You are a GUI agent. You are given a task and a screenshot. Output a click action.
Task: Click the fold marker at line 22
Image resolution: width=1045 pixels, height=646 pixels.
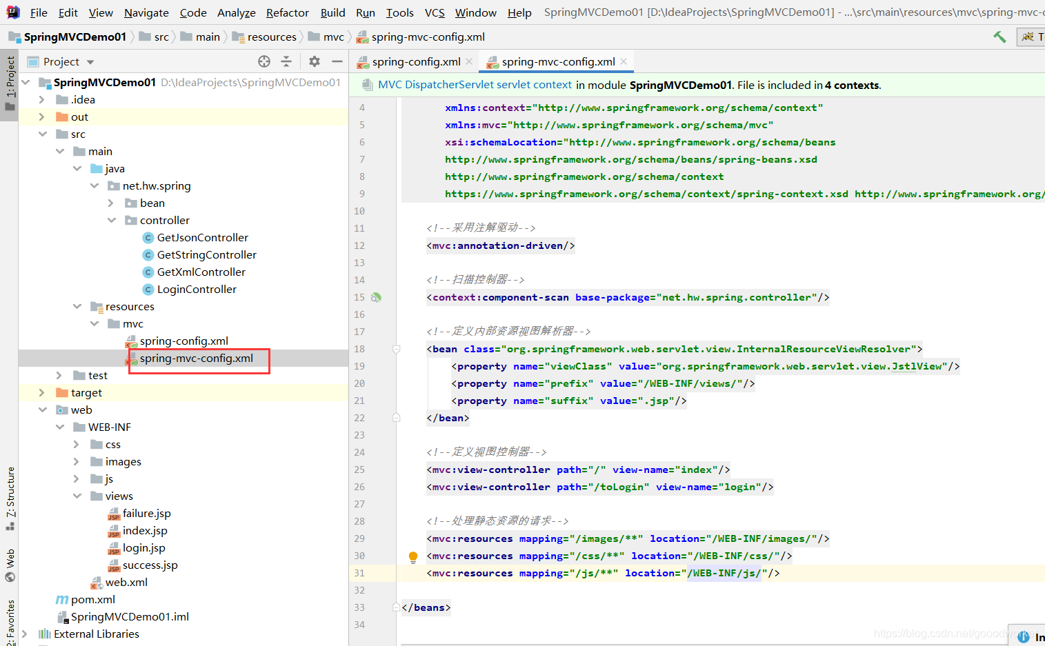396,418
